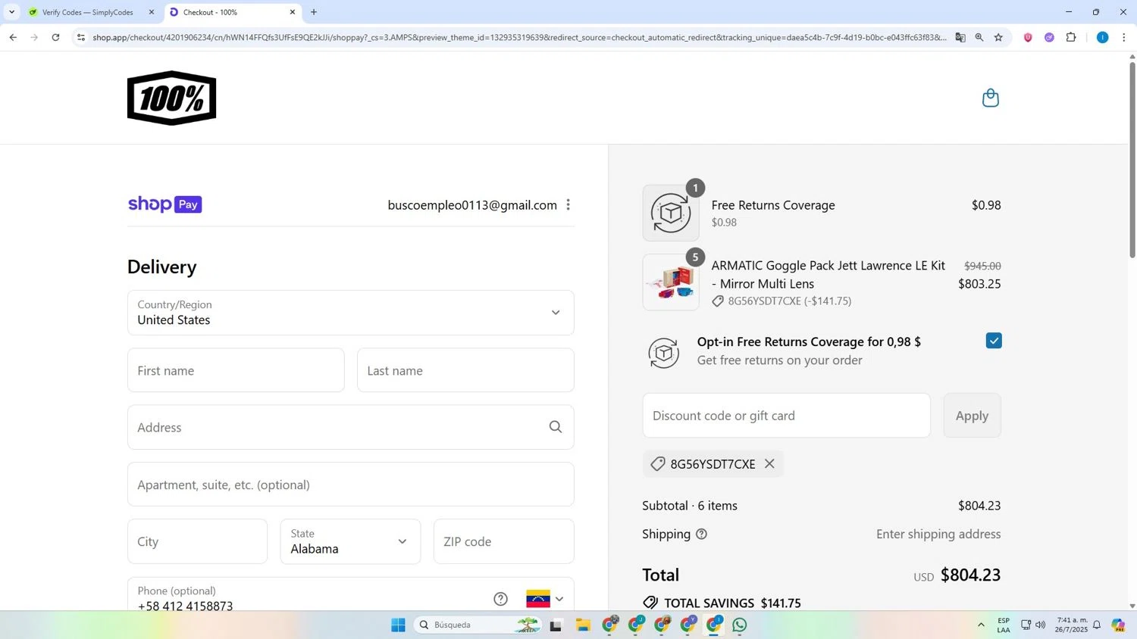Open phone country flag selector
Screen dimensions: 1137x639
pos(545,599)
